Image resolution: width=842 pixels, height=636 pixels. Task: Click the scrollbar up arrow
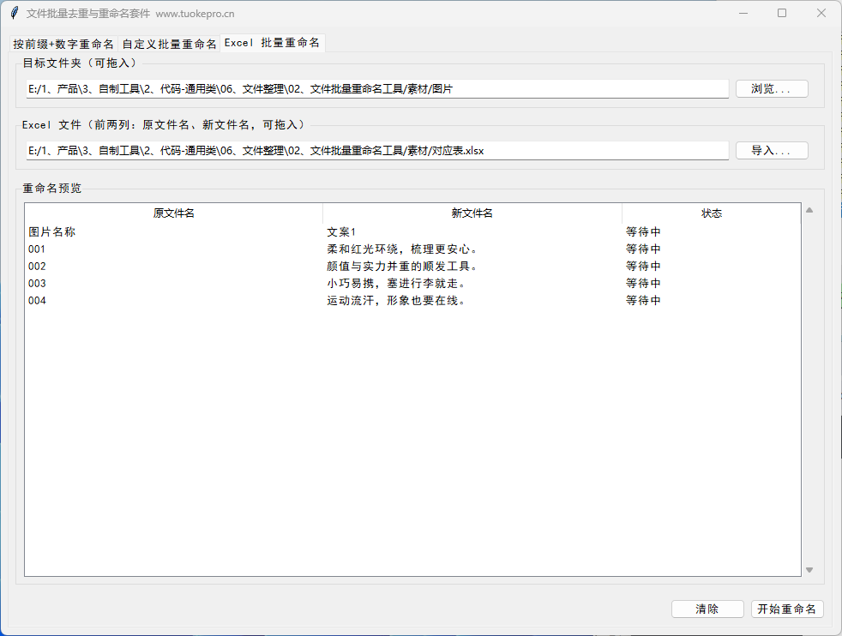pyautogui.click(x=808, y=208)
